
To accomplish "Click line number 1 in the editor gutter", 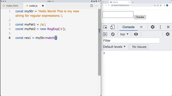I will 10,11.
